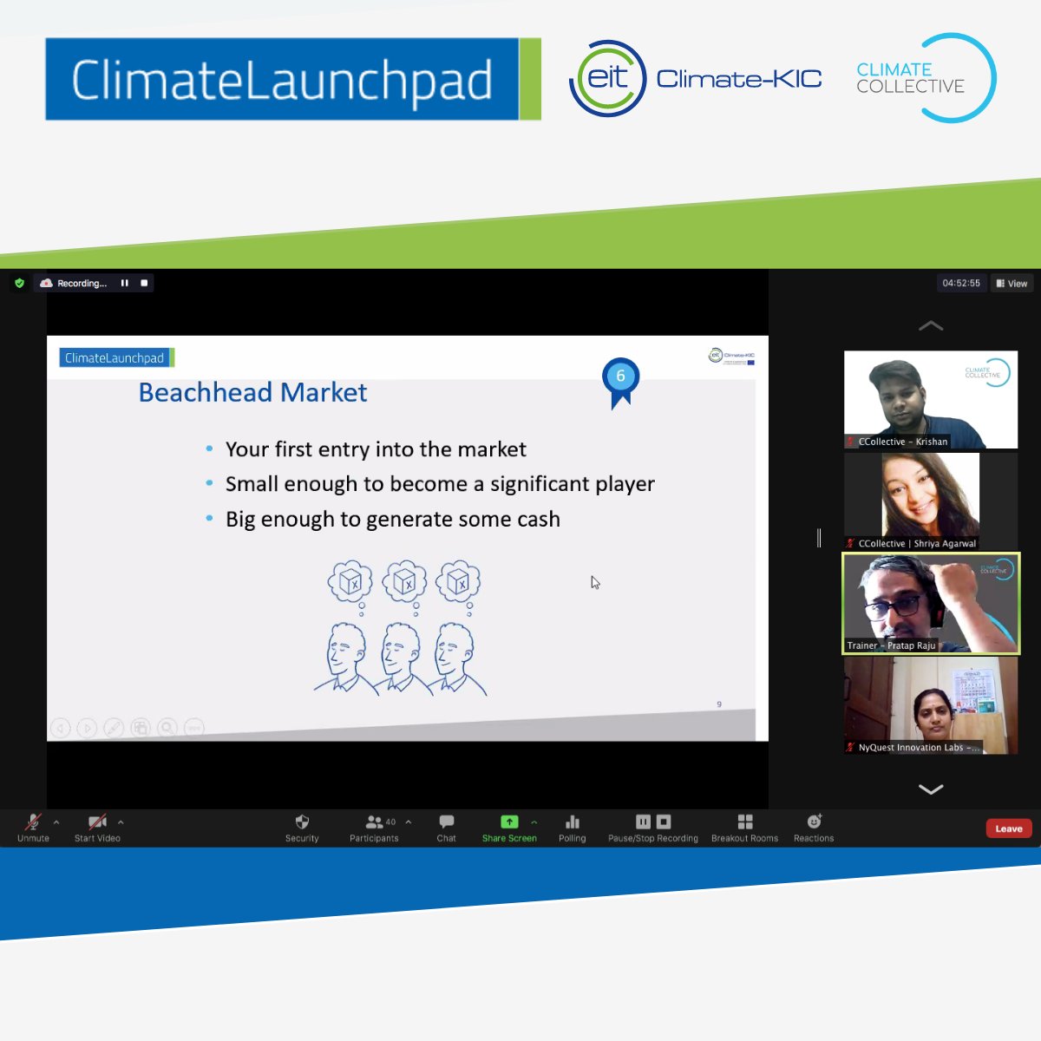Select Trainer - Pratap Raju video thumbnail
Viewport: 1041px width, 1041px height.
coord(931,603)
